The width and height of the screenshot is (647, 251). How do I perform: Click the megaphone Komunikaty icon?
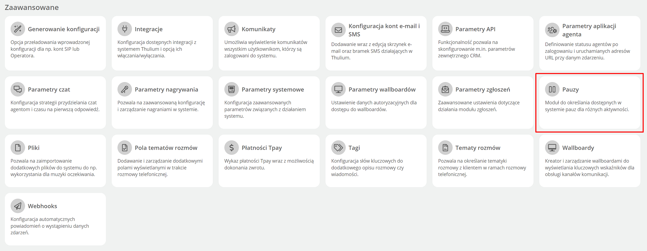[232, 29]
